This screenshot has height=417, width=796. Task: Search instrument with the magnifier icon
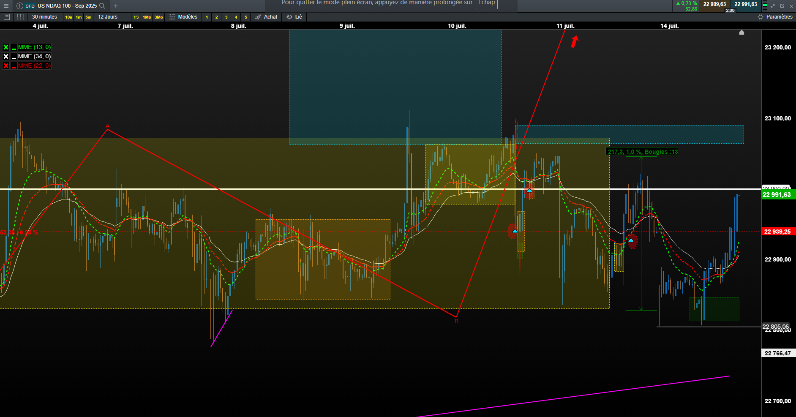click(x=102, y=6)
